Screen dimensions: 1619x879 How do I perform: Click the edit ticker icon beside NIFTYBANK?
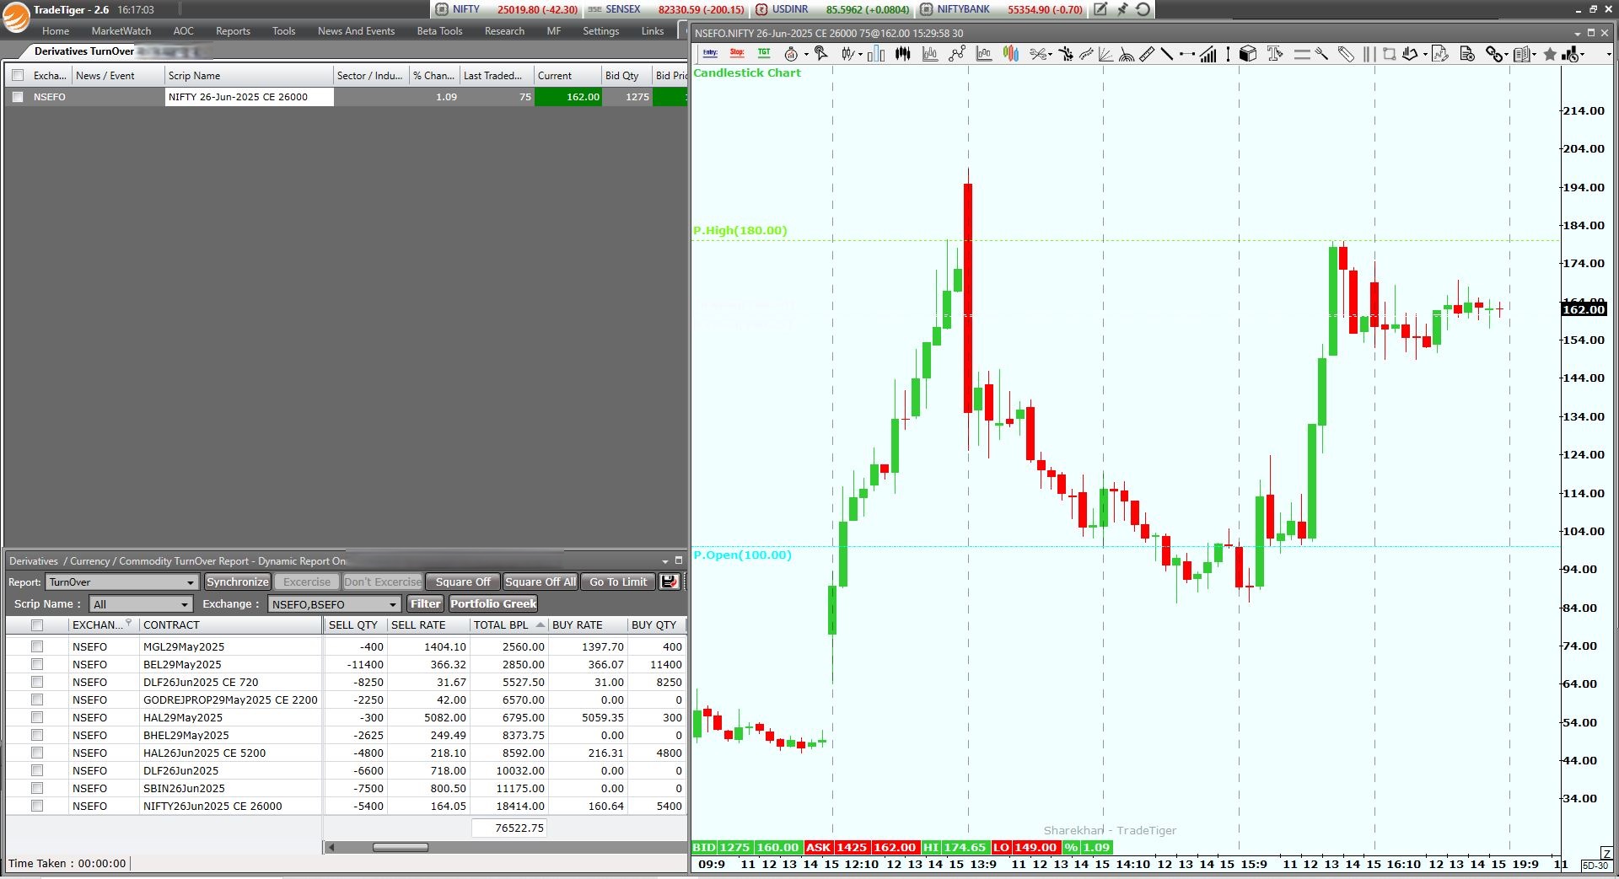[1100, 9]
